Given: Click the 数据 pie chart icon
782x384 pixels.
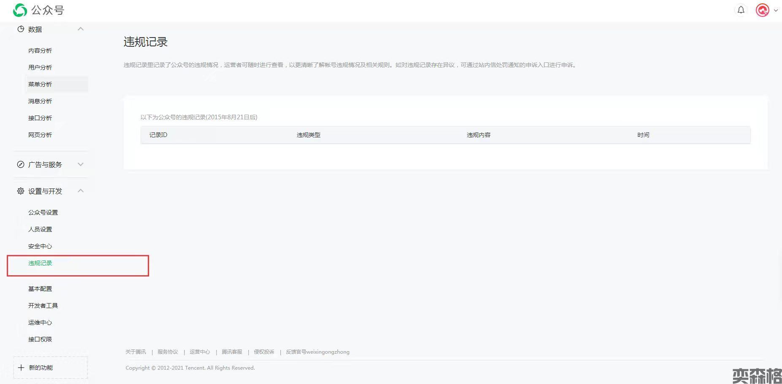Looking at the screenshot, I should (x=20, y=29).
